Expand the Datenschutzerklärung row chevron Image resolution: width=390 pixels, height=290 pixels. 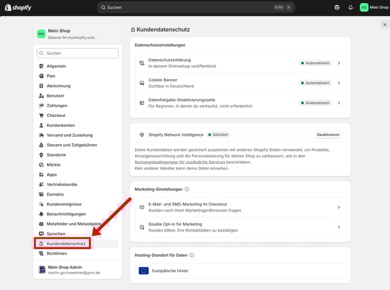(x=339, y=63)
